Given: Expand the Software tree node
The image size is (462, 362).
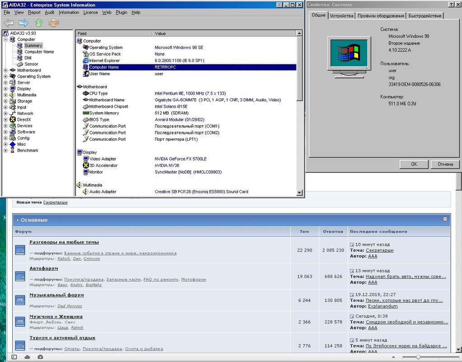Looking at the screenshot, I should tap(5, 132).
